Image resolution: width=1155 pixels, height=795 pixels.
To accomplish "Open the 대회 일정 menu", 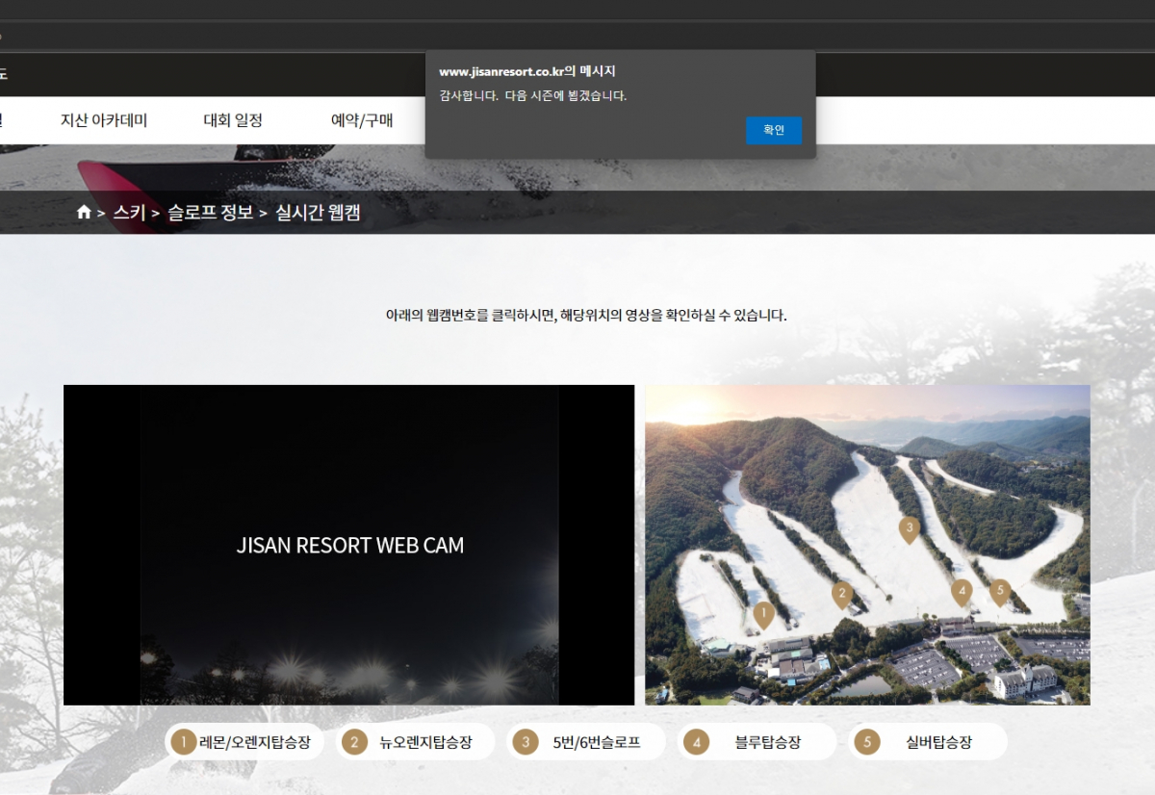I will [x=233, y=120].
